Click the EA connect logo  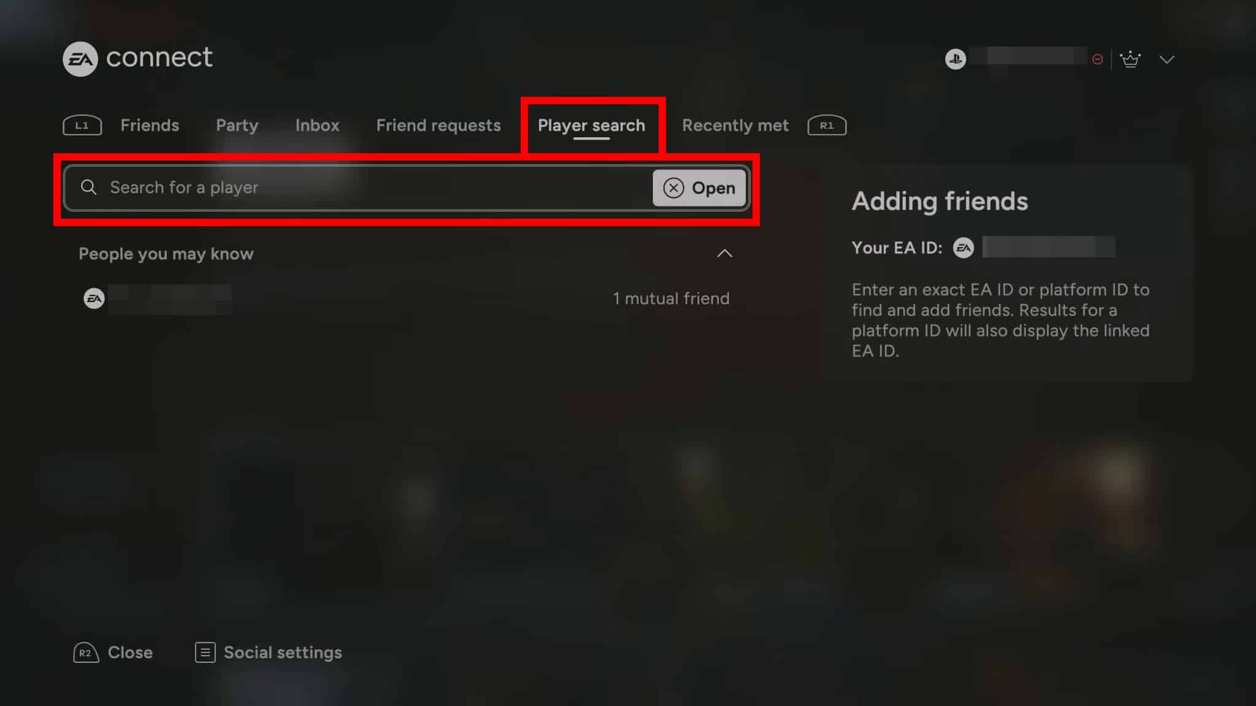pos(137,58)
